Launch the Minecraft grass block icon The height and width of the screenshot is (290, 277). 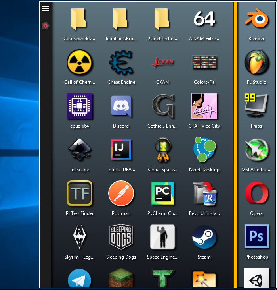click(121, 278)
